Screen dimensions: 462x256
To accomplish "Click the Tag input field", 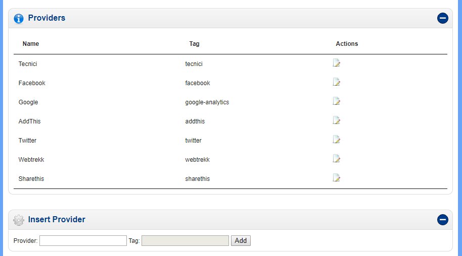I will (x=185, y=241).
